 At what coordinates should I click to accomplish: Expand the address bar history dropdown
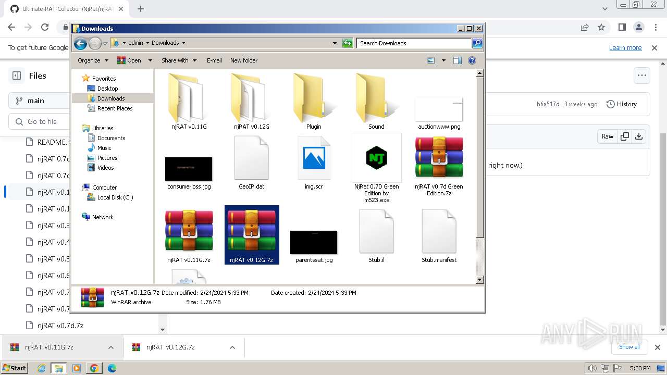point(335,43)
